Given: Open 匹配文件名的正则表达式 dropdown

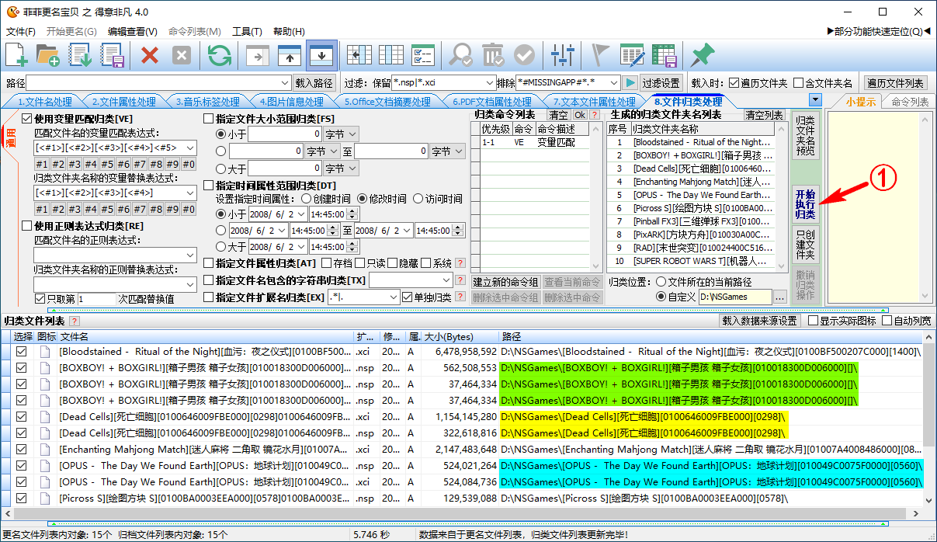Looking at the screenshot, I should click(x=191, y=255).
